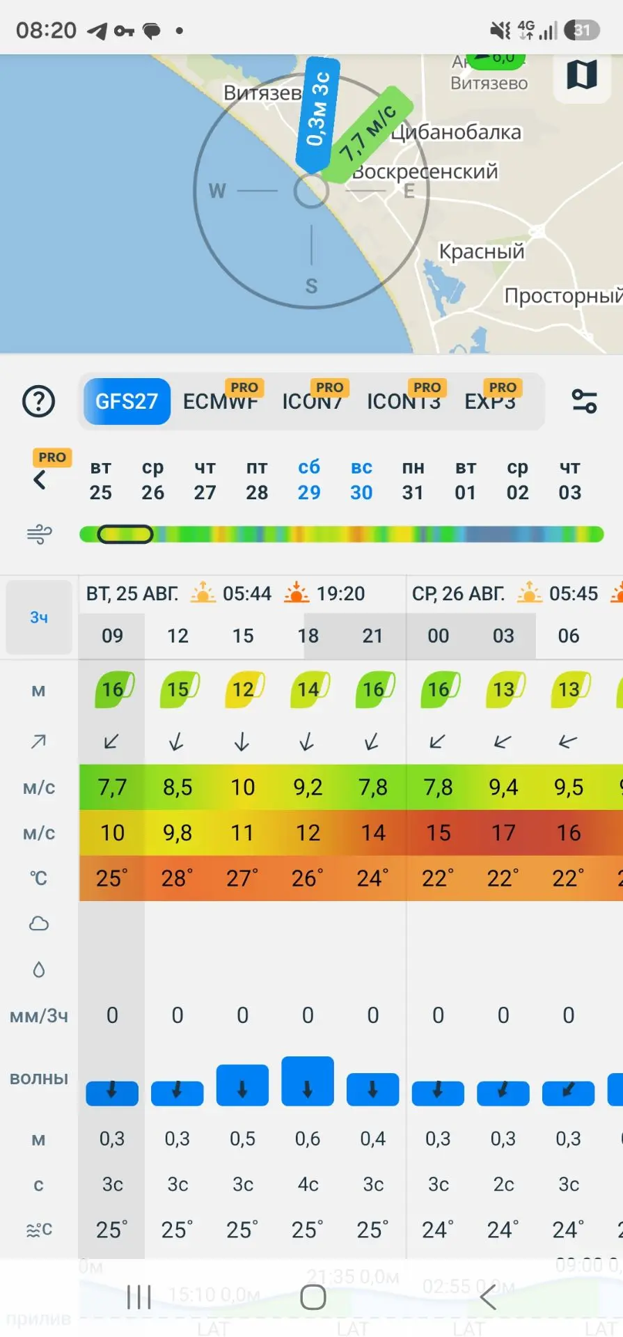Switch to ICON7 PRO model
Viewport: 623px width, 1337px height.
(x=313, y=402)
